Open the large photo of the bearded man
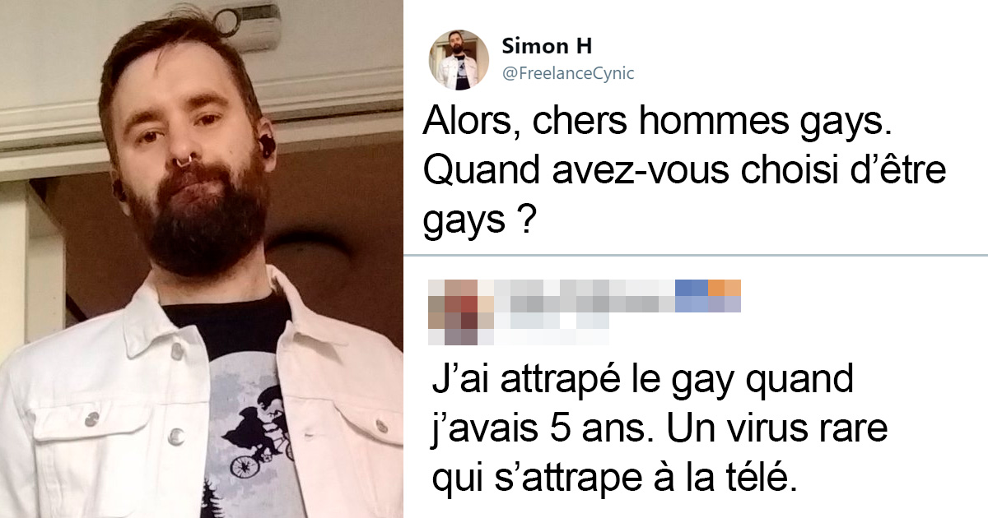This screenshot has width=988, height=518. coord(202,259)
